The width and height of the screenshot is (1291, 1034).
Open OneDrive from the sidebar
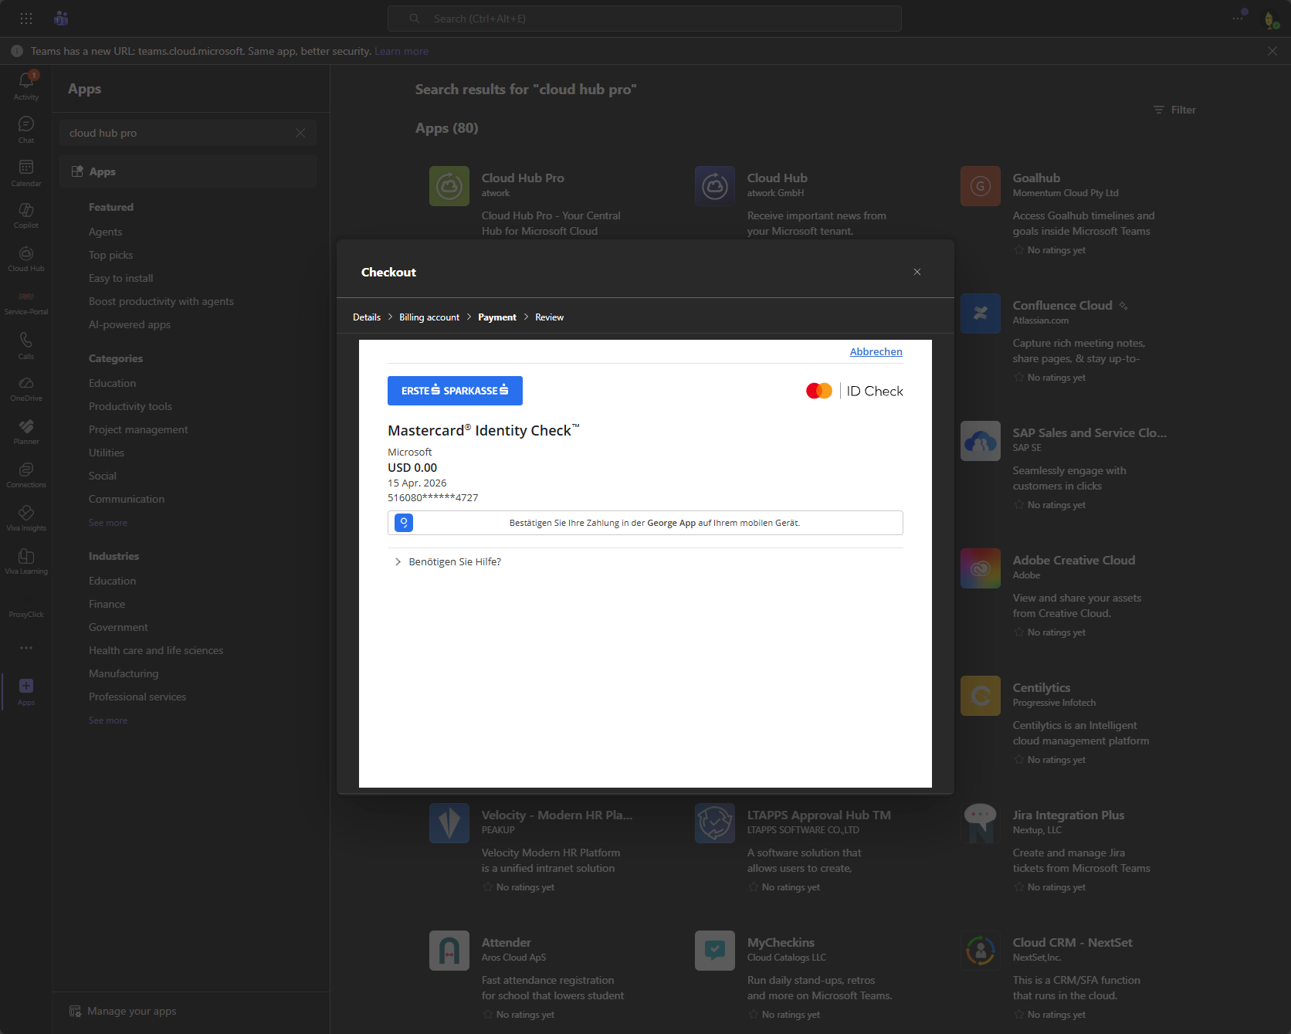(x=26, y=388)
